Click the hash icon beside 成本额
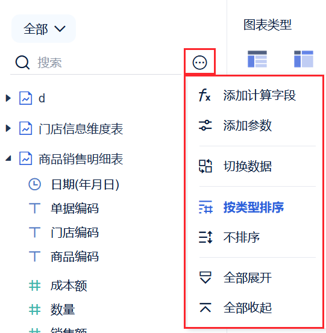 34,285
